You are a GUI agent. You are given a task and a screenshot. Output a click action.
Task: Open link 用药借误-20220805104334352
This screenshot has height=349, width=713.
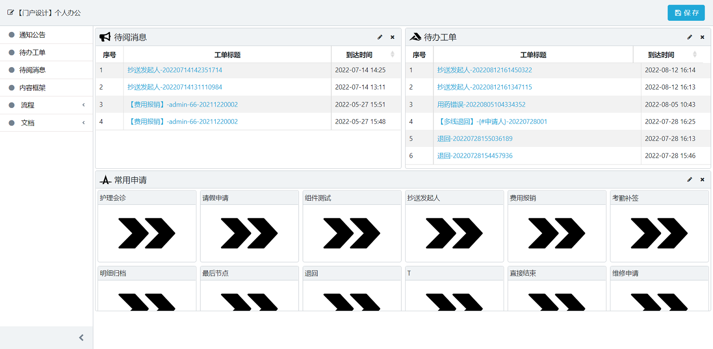click(x=481, y=104)
